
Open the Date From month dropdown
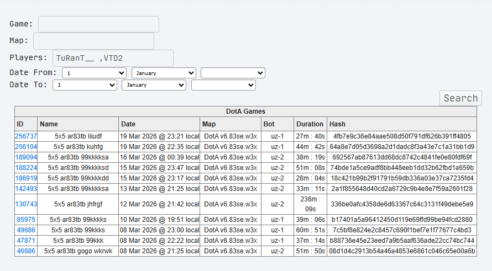164,73
